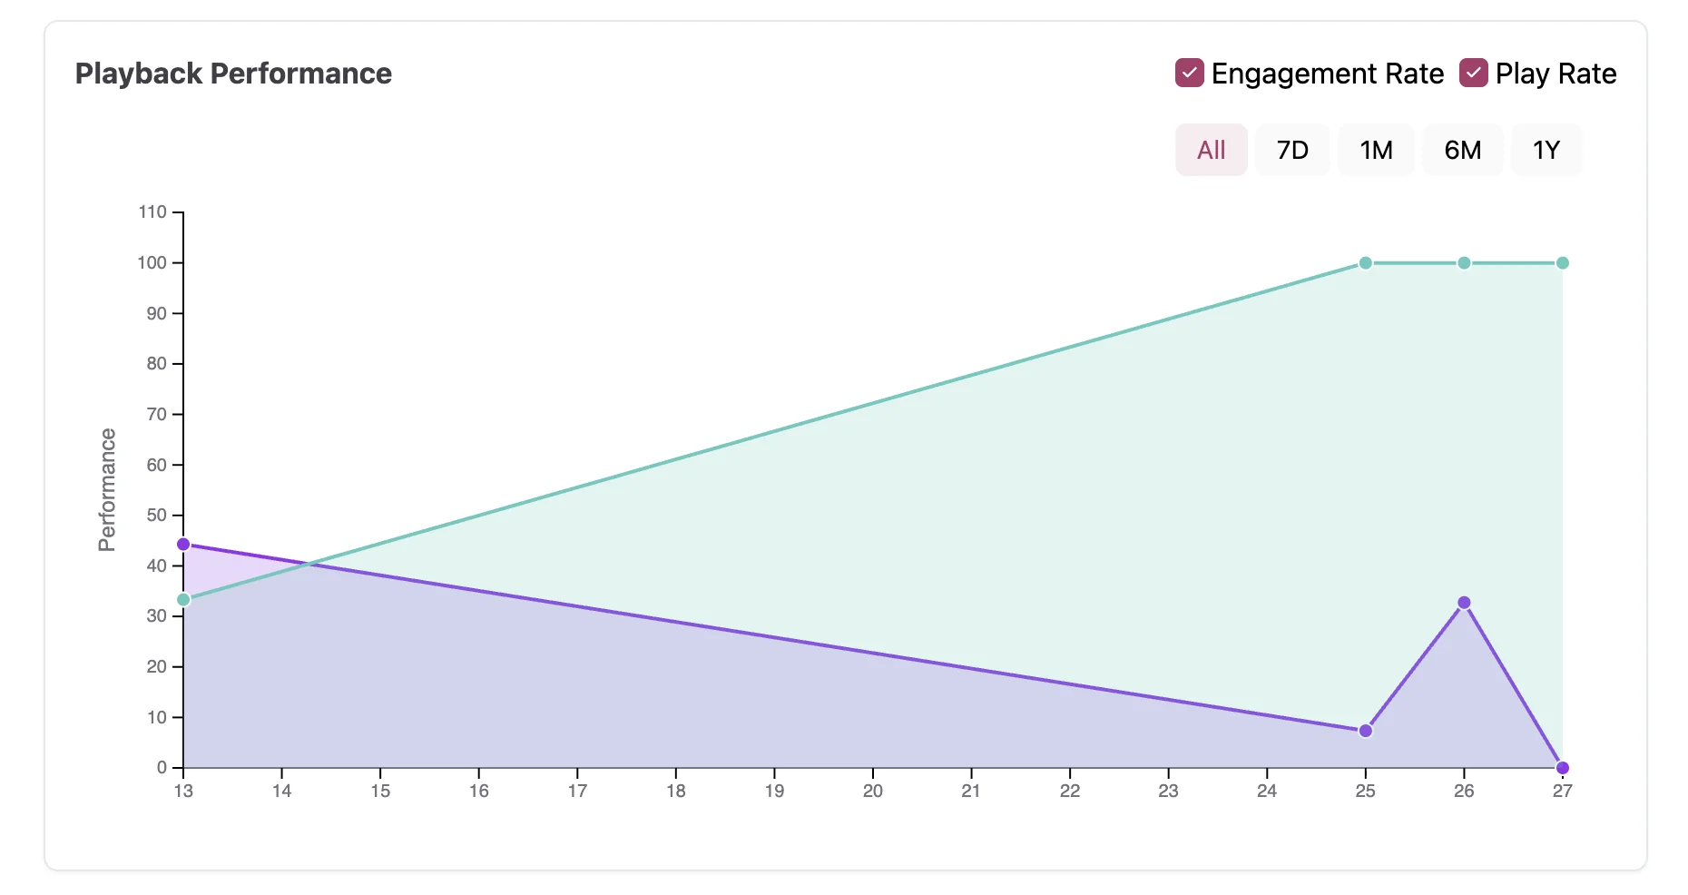
Task: Choose the 1M time range
Action: click(x=1376, y=150)
